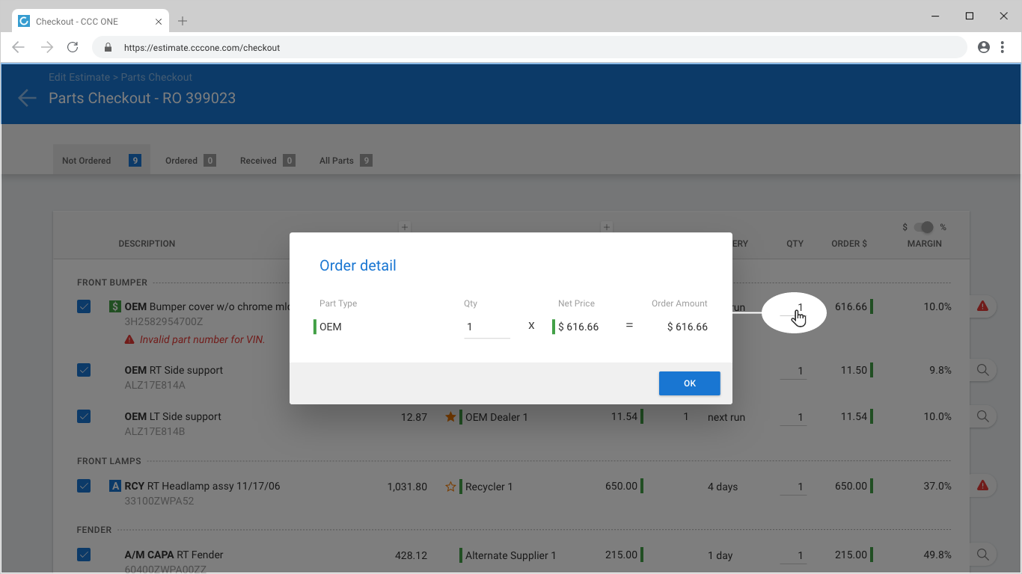Screen dimensions: 1022x574
Task: Click the quantity field on the LT Side support row
Action: click(794, 417)
